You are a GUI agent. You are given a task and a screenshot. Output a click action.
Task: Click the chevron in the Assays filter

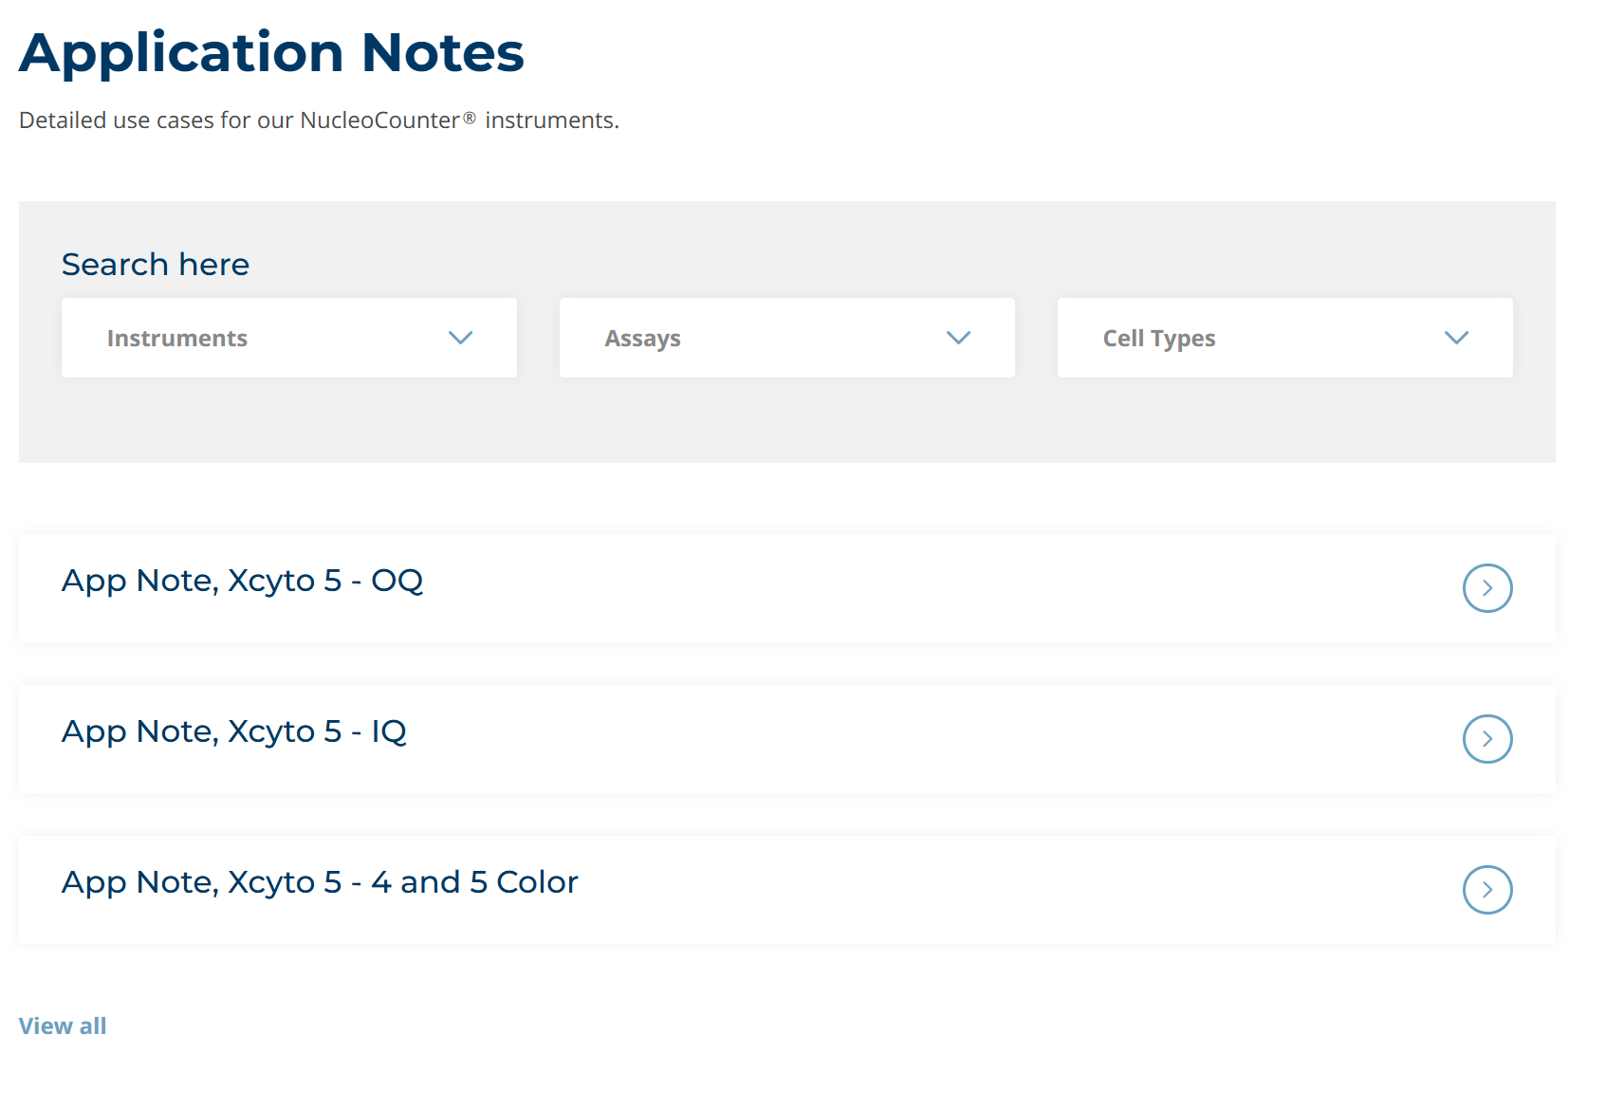958,338
